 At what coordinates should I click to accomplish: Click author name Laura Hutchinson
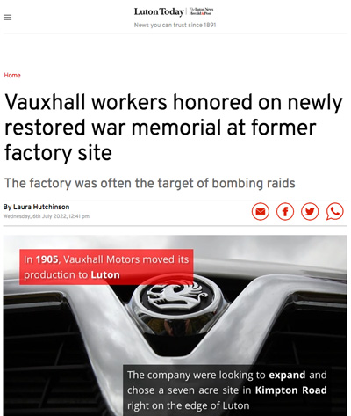point(41,207)
